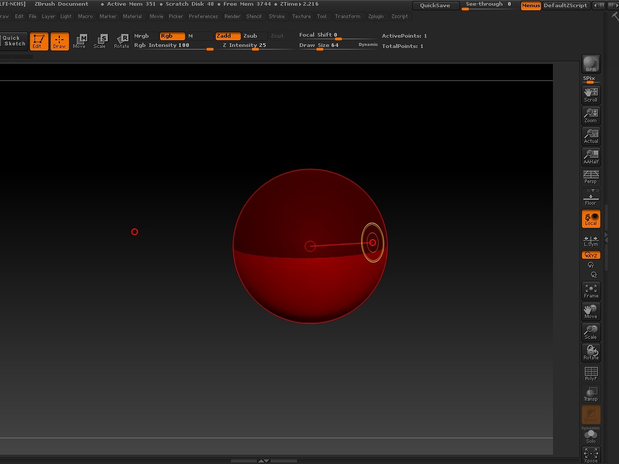Enable Zsub sculpting mode
The height and width of the screenshot is (464, 619).
pos(250,36)
